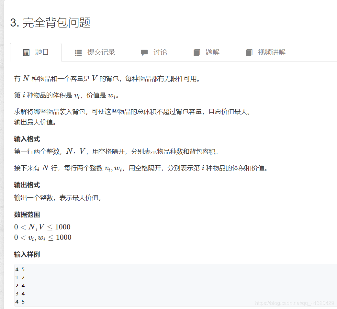Click the speech bubble icon beside 讨论
This screenshot has width=337, height=309.
tap(144, 52)
